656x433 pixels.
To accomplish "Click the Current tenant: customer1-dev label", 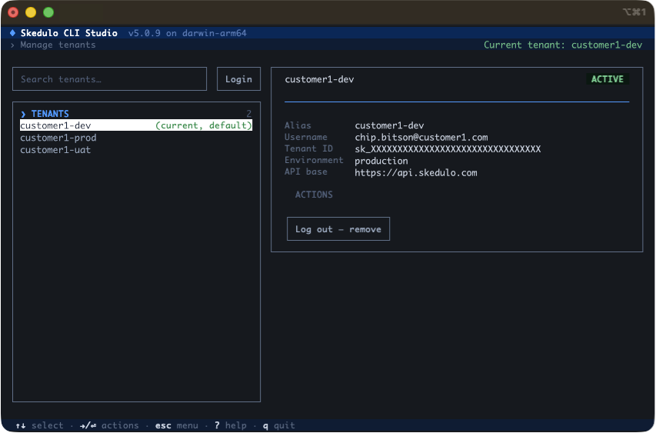I will [563, 45].
